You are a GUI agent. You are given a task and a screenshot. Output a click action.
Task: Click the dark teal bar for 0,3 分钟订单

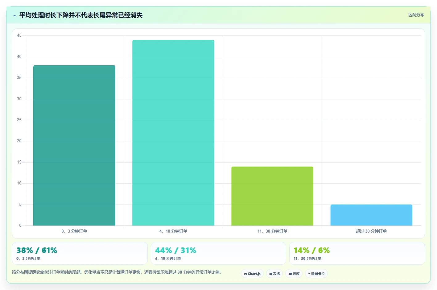pyautogui.click(x=74, y=146)
